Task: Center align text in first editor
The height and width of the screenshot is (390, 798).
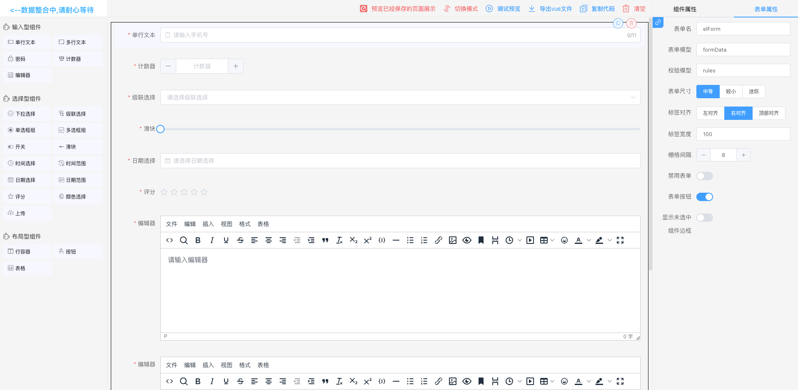Action: point(269,240)
